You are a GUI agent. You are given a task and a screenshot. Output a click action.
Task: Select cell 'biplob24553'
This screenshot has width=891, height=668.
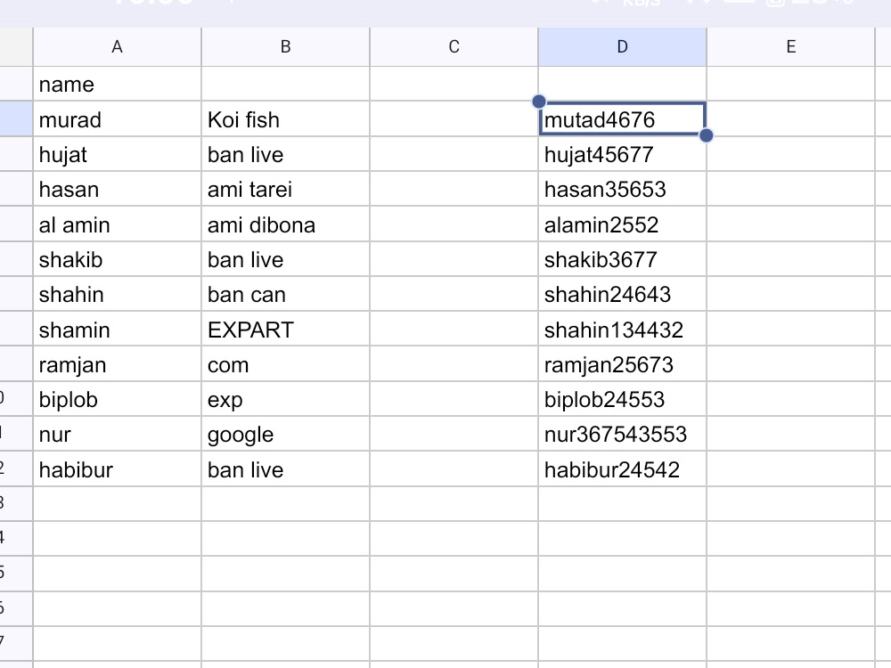(622, 399)
